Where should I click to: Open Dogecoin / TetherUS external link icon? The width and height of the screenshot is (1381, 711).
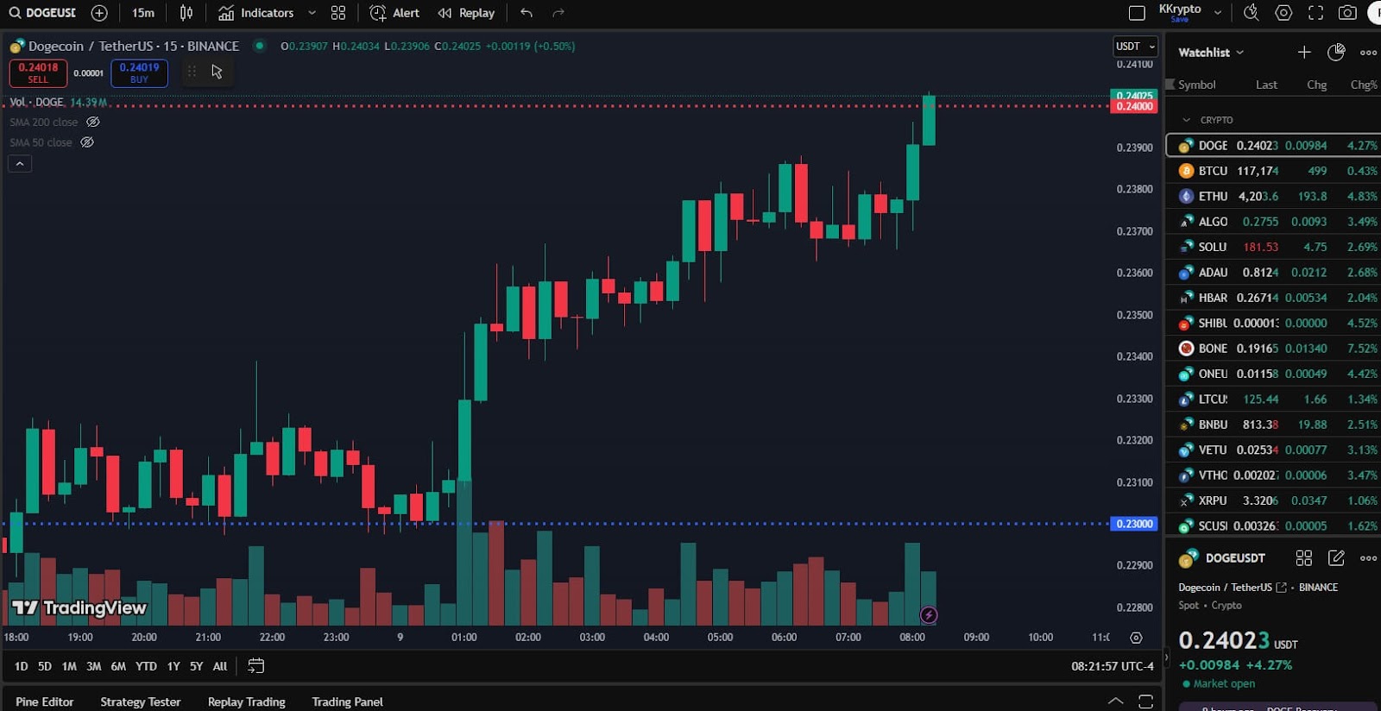click(x=1281, y=588)
